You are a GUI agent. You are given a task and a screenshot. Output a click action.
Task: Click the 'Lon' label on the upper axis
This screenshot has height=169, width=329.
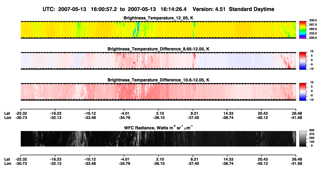[8, 118]
